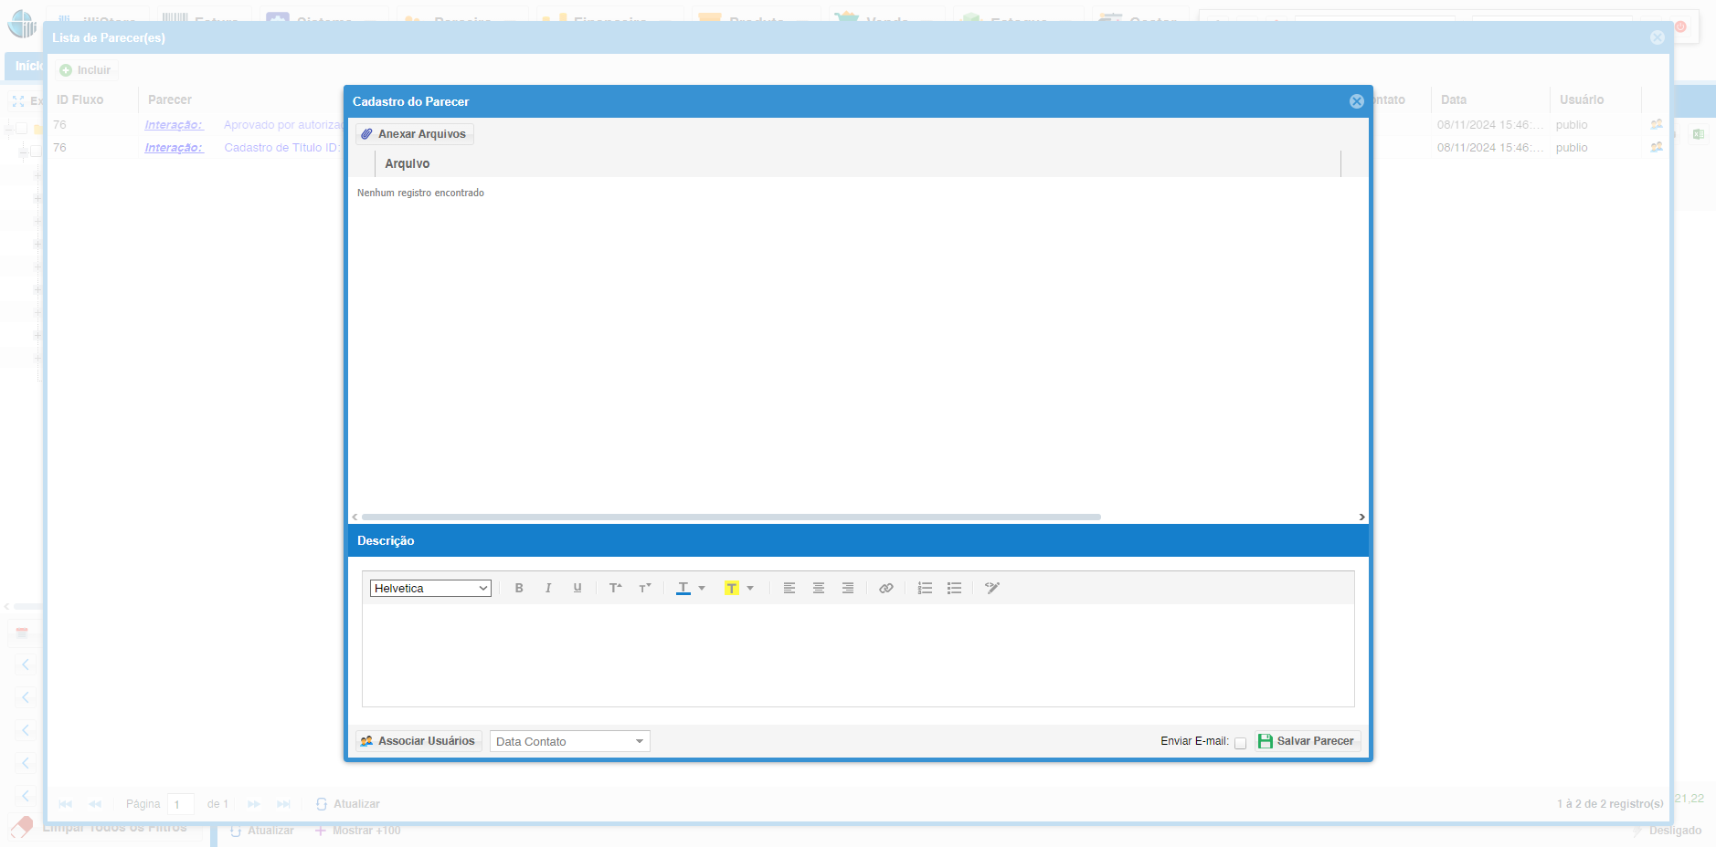
Task: Enable the Enviar E-mail checkbox
Action: point(1240,743)
